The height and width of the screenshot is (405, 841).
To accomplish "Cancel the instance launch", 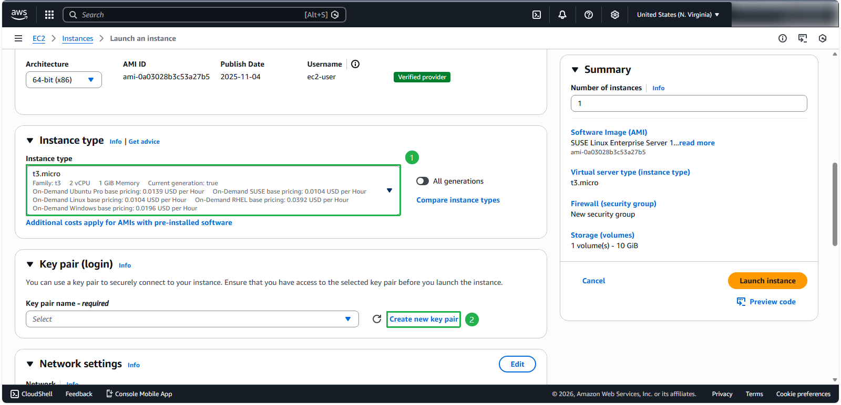I will tap(593, 281).
